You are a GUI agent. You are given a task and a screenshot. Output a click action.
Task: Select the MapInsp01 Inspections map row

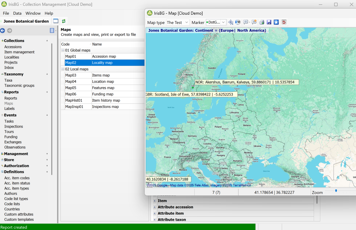click(104, 106)
